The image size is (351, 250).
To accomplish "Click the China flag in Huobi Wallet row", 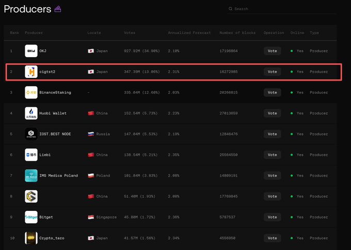I will pyautogui.click(x=91, y=113).
